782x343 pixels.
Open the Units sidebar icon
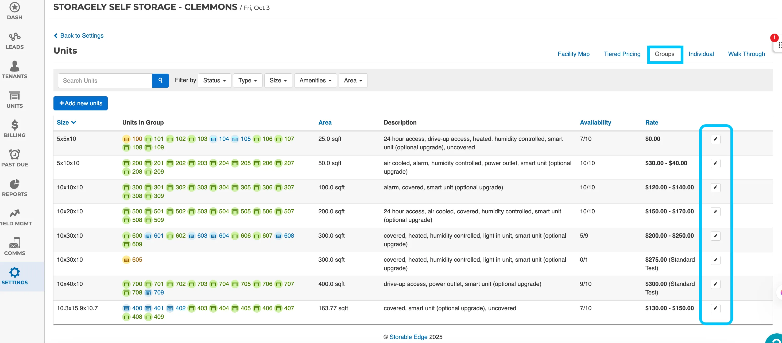pyautogui.click(x=15, y=100)
